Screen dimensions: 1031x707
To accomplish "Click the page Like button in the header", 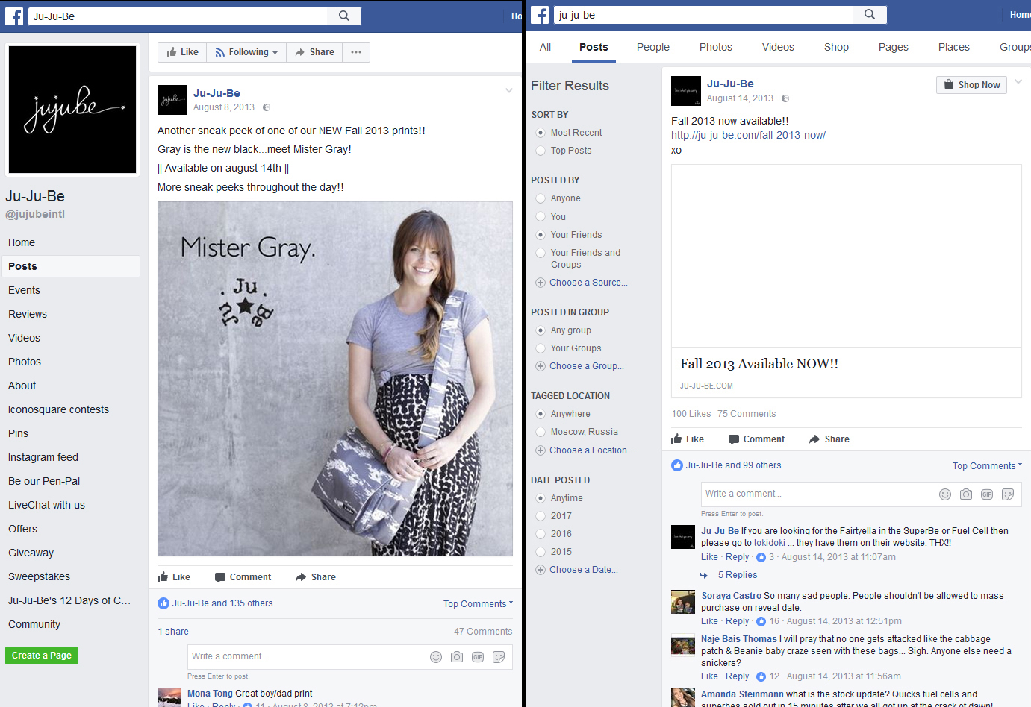I will coord(182,52).
